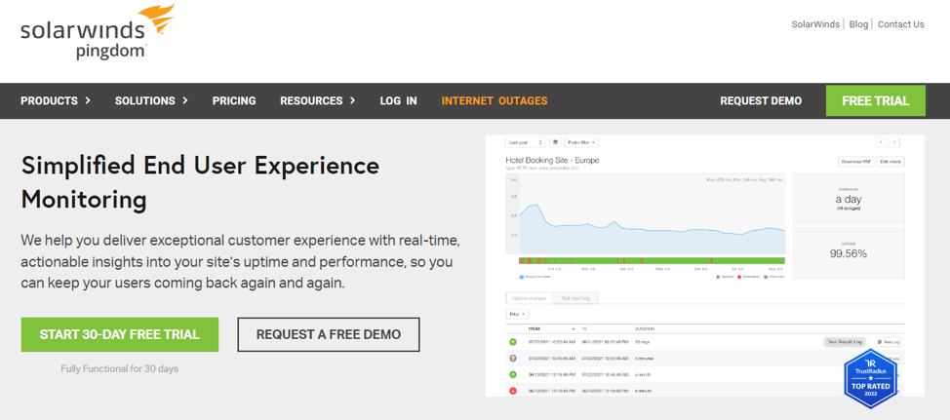Click the FROM column header
Screen dimensions: 950x420
[x=534, y=328]
